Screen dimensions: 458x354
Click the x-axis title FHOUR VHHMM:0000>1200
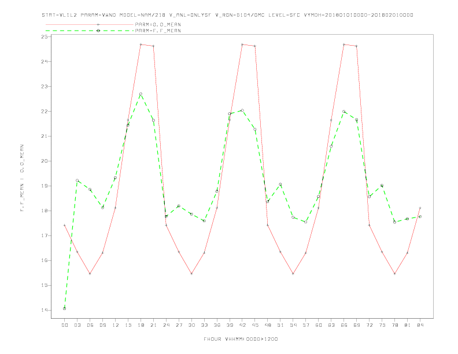pyautogui.click(x=241, y=339)
